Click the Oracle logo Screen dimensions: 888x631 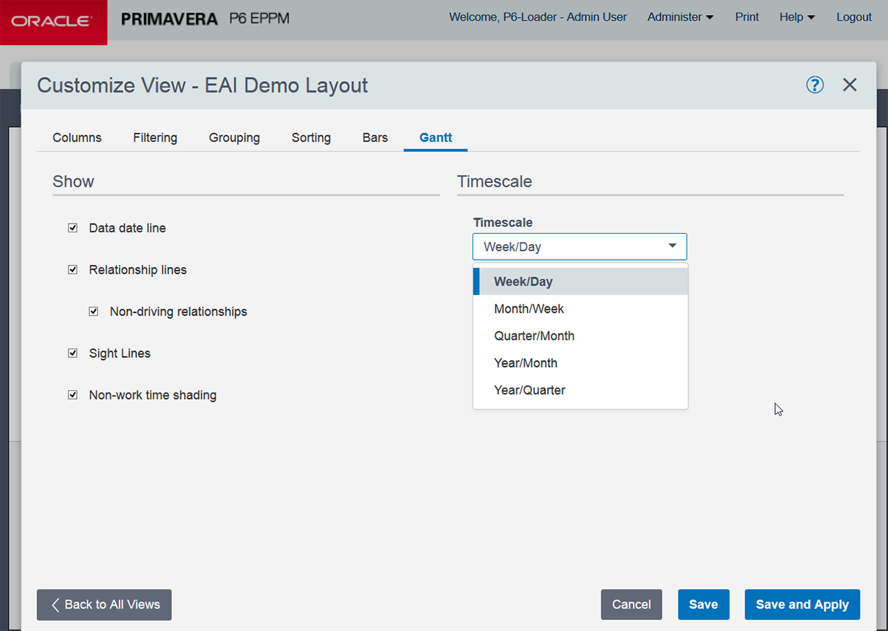pos(53,22)
